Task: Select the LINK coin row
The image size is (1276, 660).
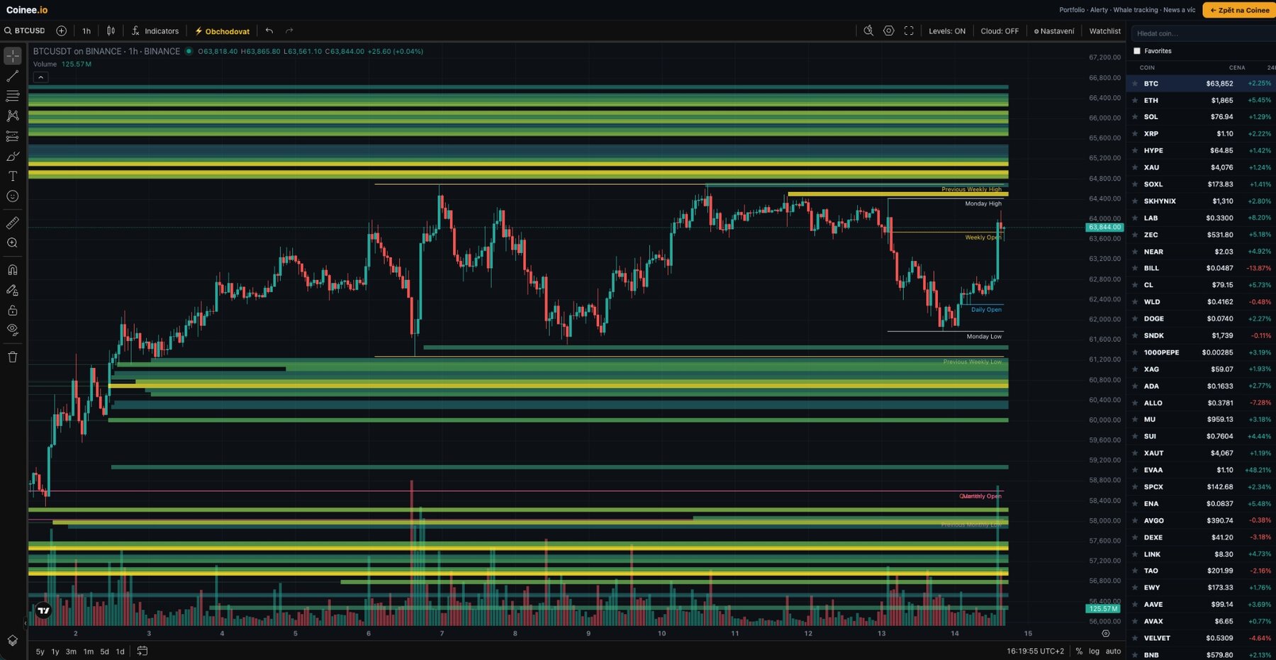Action: [1201, 554]
